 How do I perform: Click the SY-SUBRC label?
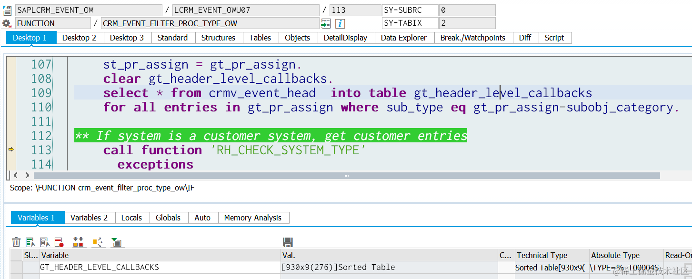[410, 10]
